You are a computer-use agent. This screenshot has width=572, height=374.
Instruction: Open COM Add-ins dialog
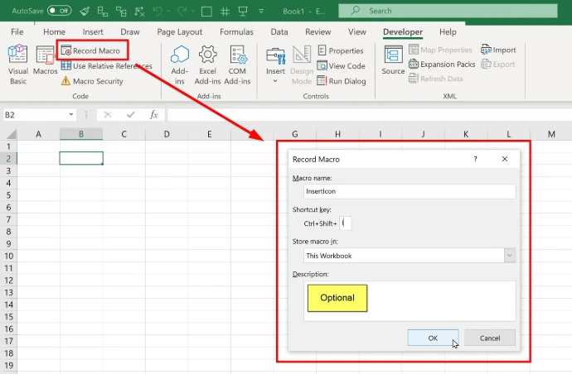click(237, 65)
